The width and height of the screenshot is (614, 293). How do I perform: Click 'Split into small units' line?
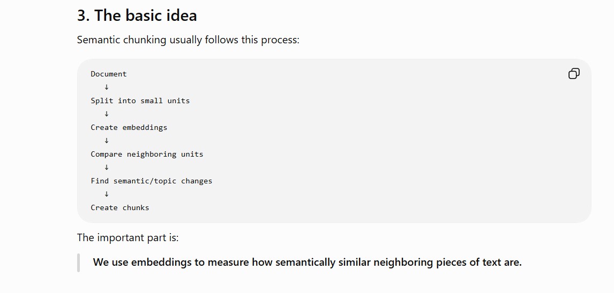pyautogui.click(x=140, y=101)
